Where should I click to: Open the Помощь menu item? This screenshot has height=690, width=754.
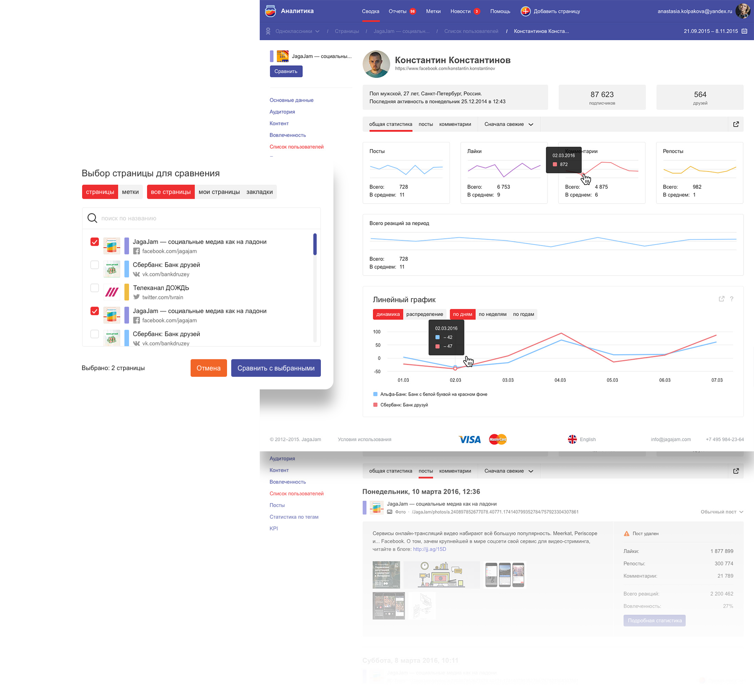pyautogui.click(x=500, y=11)
